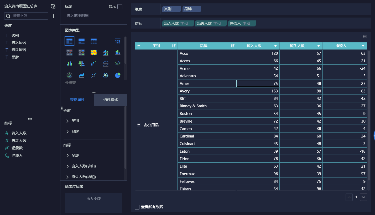Switch to the 组件样式 tab
The image size is (375, 215).
tap(111, 100)
